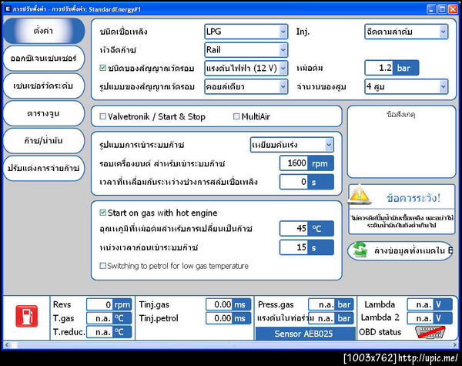Open the Inj. ฉีดตามลำดับ dropdown
Viewport: 462px width, 366px height.
tap(407, 32)
